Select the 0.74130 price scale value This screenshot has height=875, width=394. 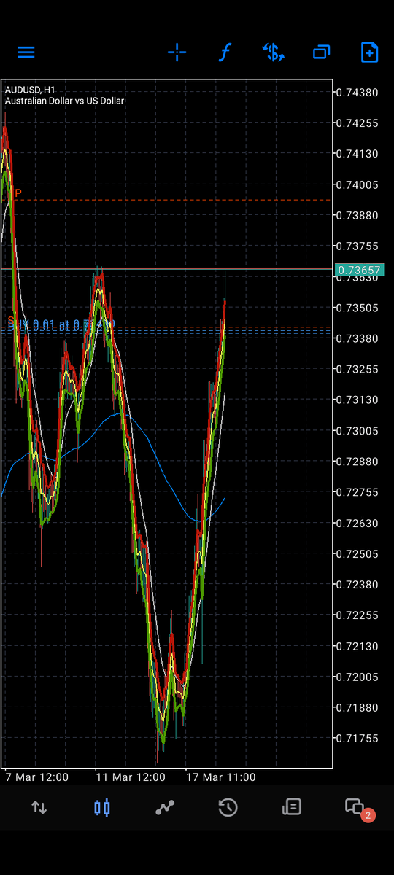(358, 154)
